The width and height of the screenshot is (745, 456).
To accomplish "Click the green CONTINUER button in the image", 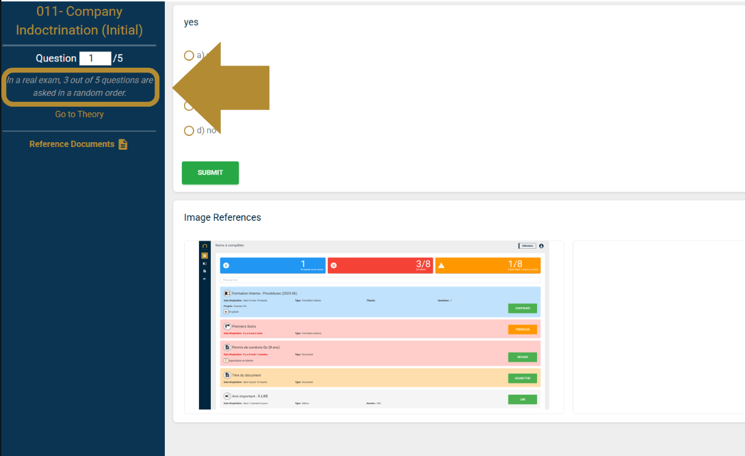I will 522,308.
